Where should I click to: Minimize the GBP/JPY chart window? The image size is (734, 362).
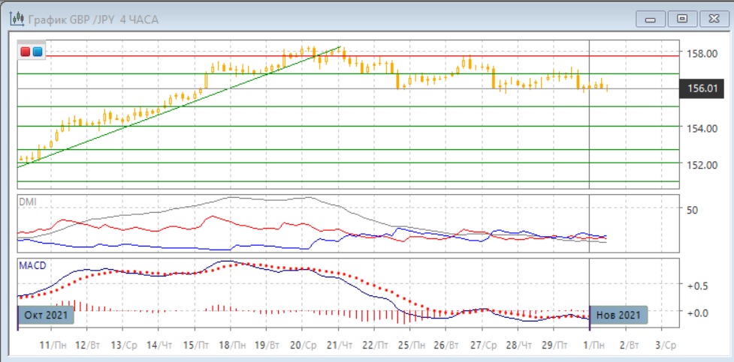(652, 18)
